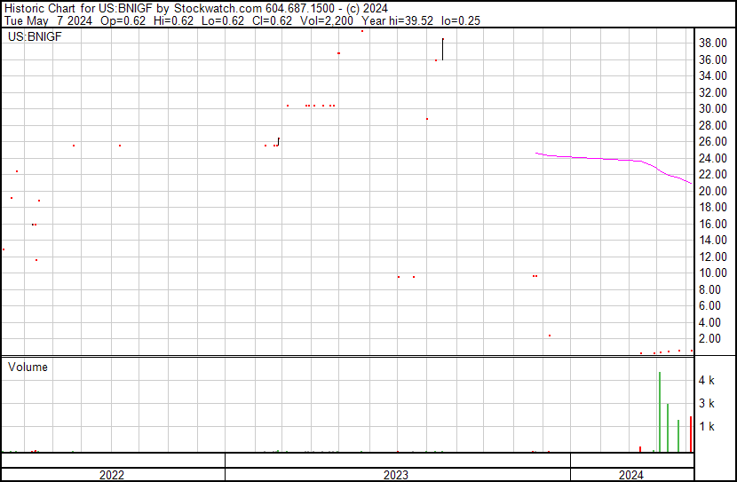Click the 26.00 price axis label

(713, 141)
